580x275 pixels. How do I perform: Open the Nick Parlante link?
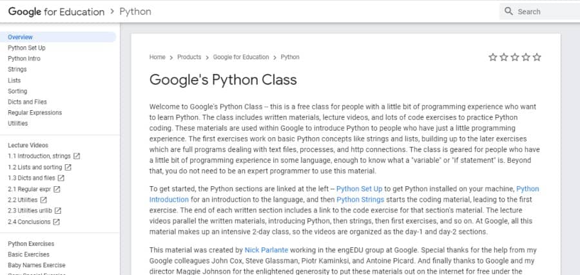coord(266,251)
